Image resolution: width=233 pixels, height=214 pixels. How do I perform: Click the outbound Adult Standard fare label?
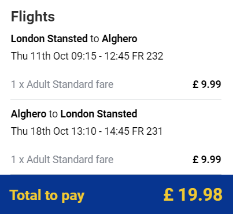click(62, 84)
